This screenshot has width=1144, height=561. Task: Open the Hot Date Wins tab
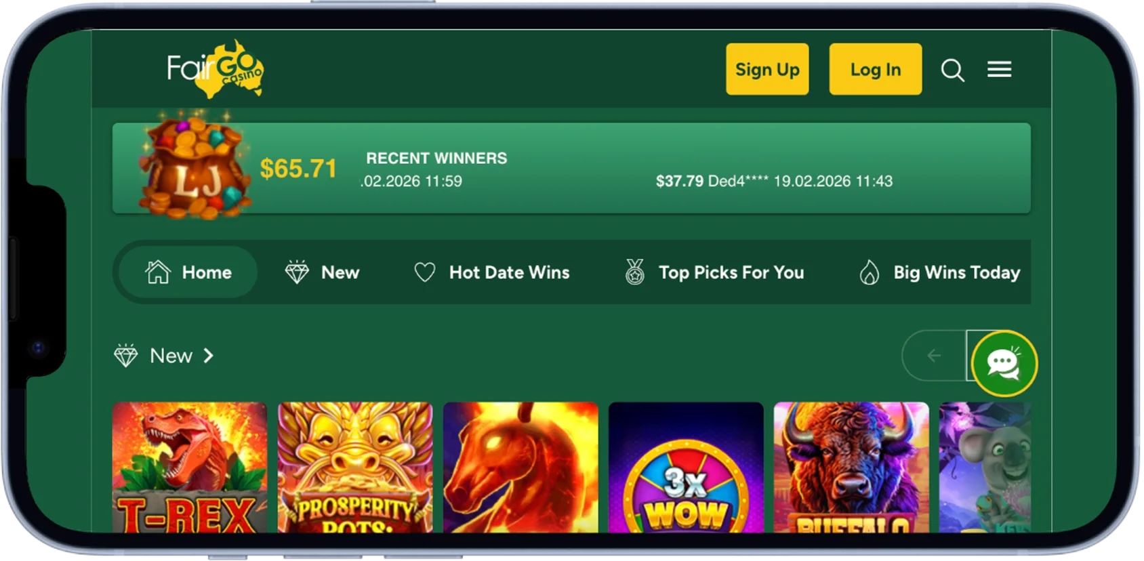492,272
